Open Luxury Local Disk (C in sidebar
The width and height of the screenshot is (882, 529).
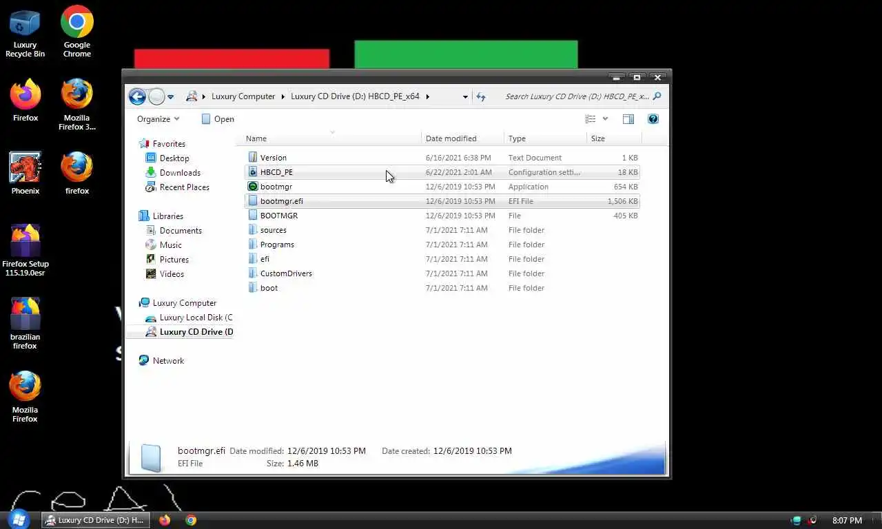tap(196, 318)
